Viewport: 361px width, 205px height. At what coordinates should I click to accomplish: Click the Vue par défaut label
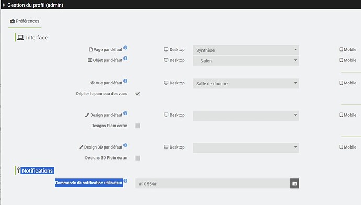pyautogui.click(x=109, y=83)
